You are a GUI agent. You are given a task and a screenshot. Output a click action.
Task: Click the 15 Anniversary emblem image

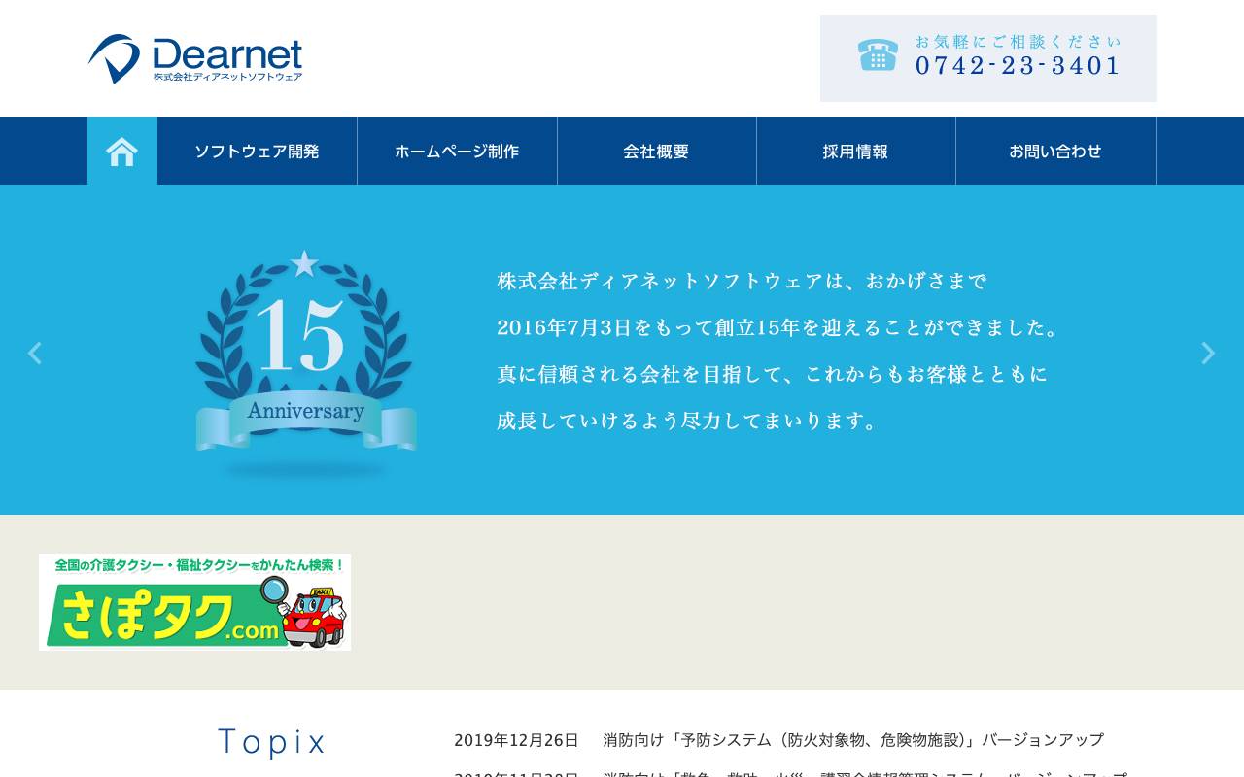306,364
